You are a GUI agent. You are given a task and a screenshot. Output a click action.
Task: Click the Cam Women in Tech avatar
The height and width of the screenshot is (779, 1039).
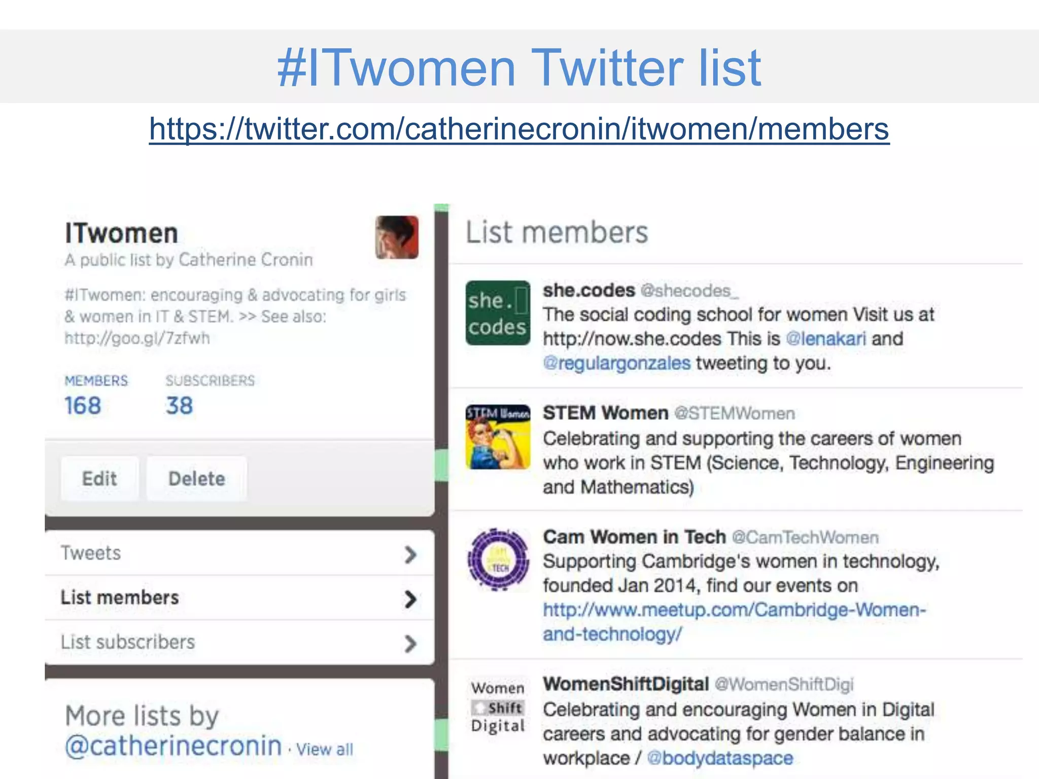498,560
